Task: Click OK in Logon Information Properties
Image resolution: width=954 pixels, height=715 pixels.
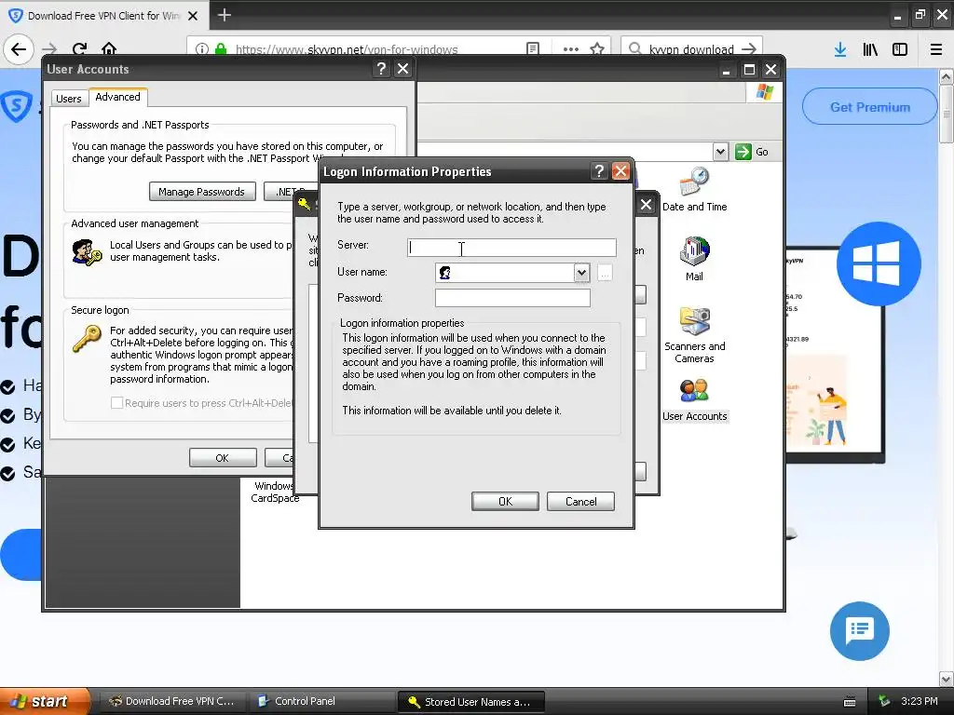Action: 505,501
